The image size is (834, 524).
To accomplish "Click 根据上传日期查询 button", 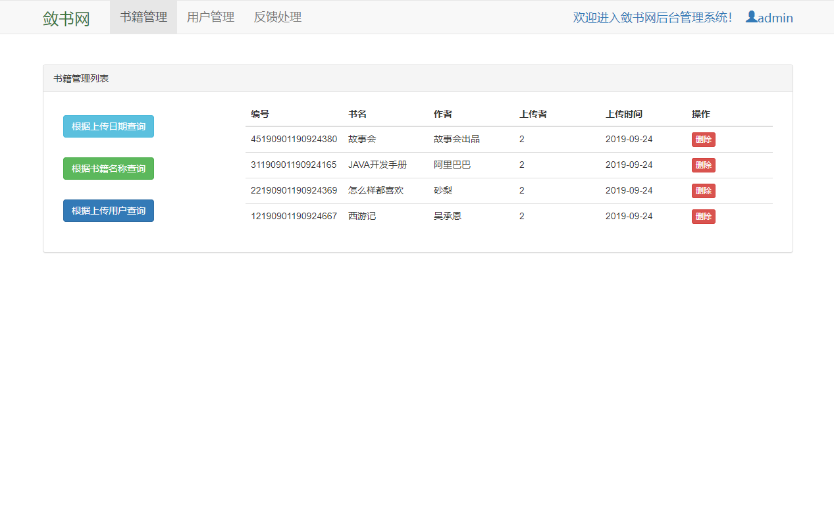I will point(108,126).
